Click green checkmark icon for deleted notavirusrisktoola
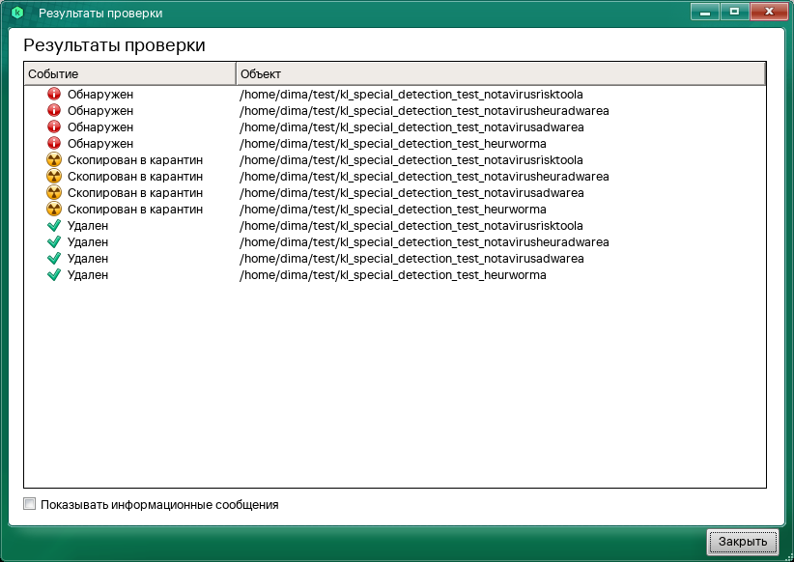The height and width of the screenshot is (562, 794). 54,226
